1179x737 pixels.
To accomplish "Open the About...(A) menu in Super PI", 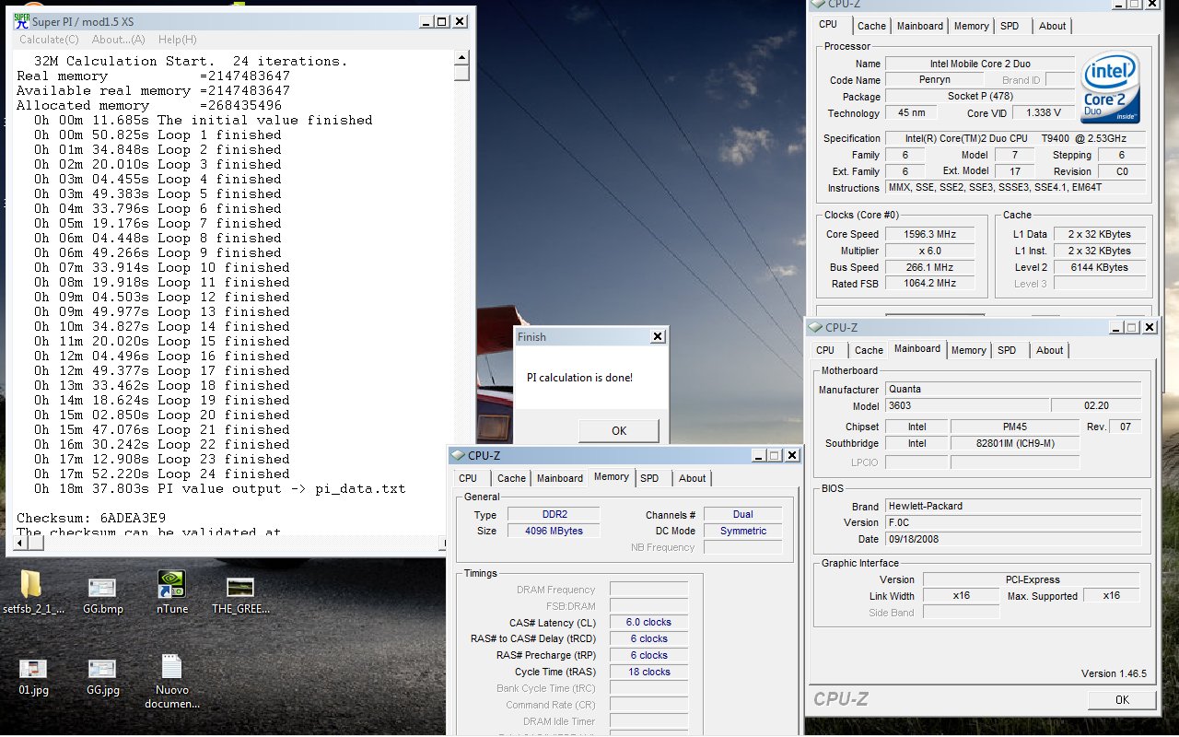I will pos(119,40).
